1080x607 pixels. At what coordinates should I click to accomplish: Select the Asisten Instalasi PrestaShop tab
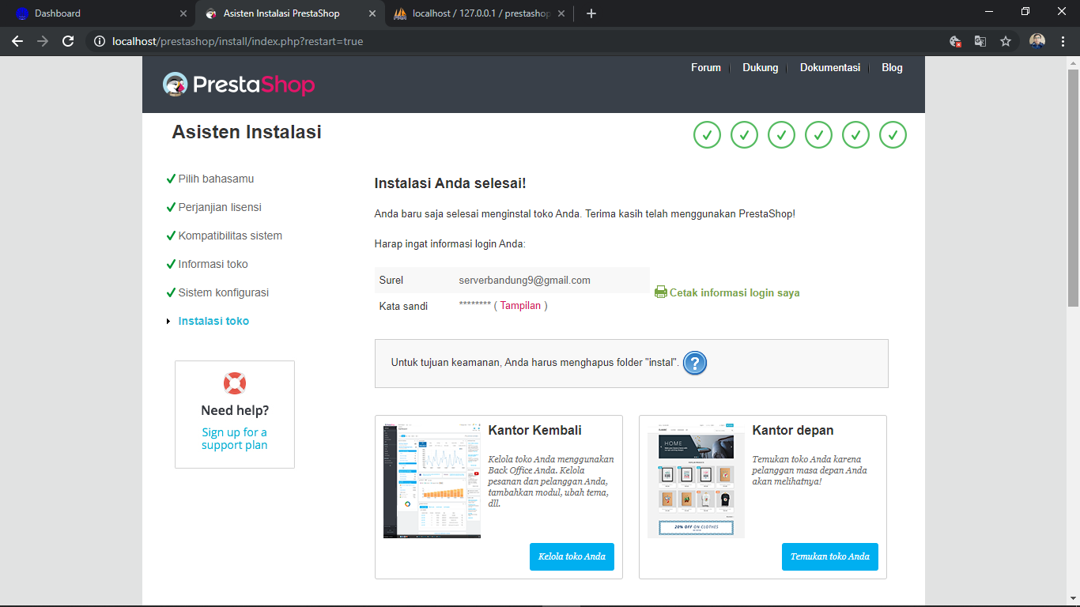point(289,13)
